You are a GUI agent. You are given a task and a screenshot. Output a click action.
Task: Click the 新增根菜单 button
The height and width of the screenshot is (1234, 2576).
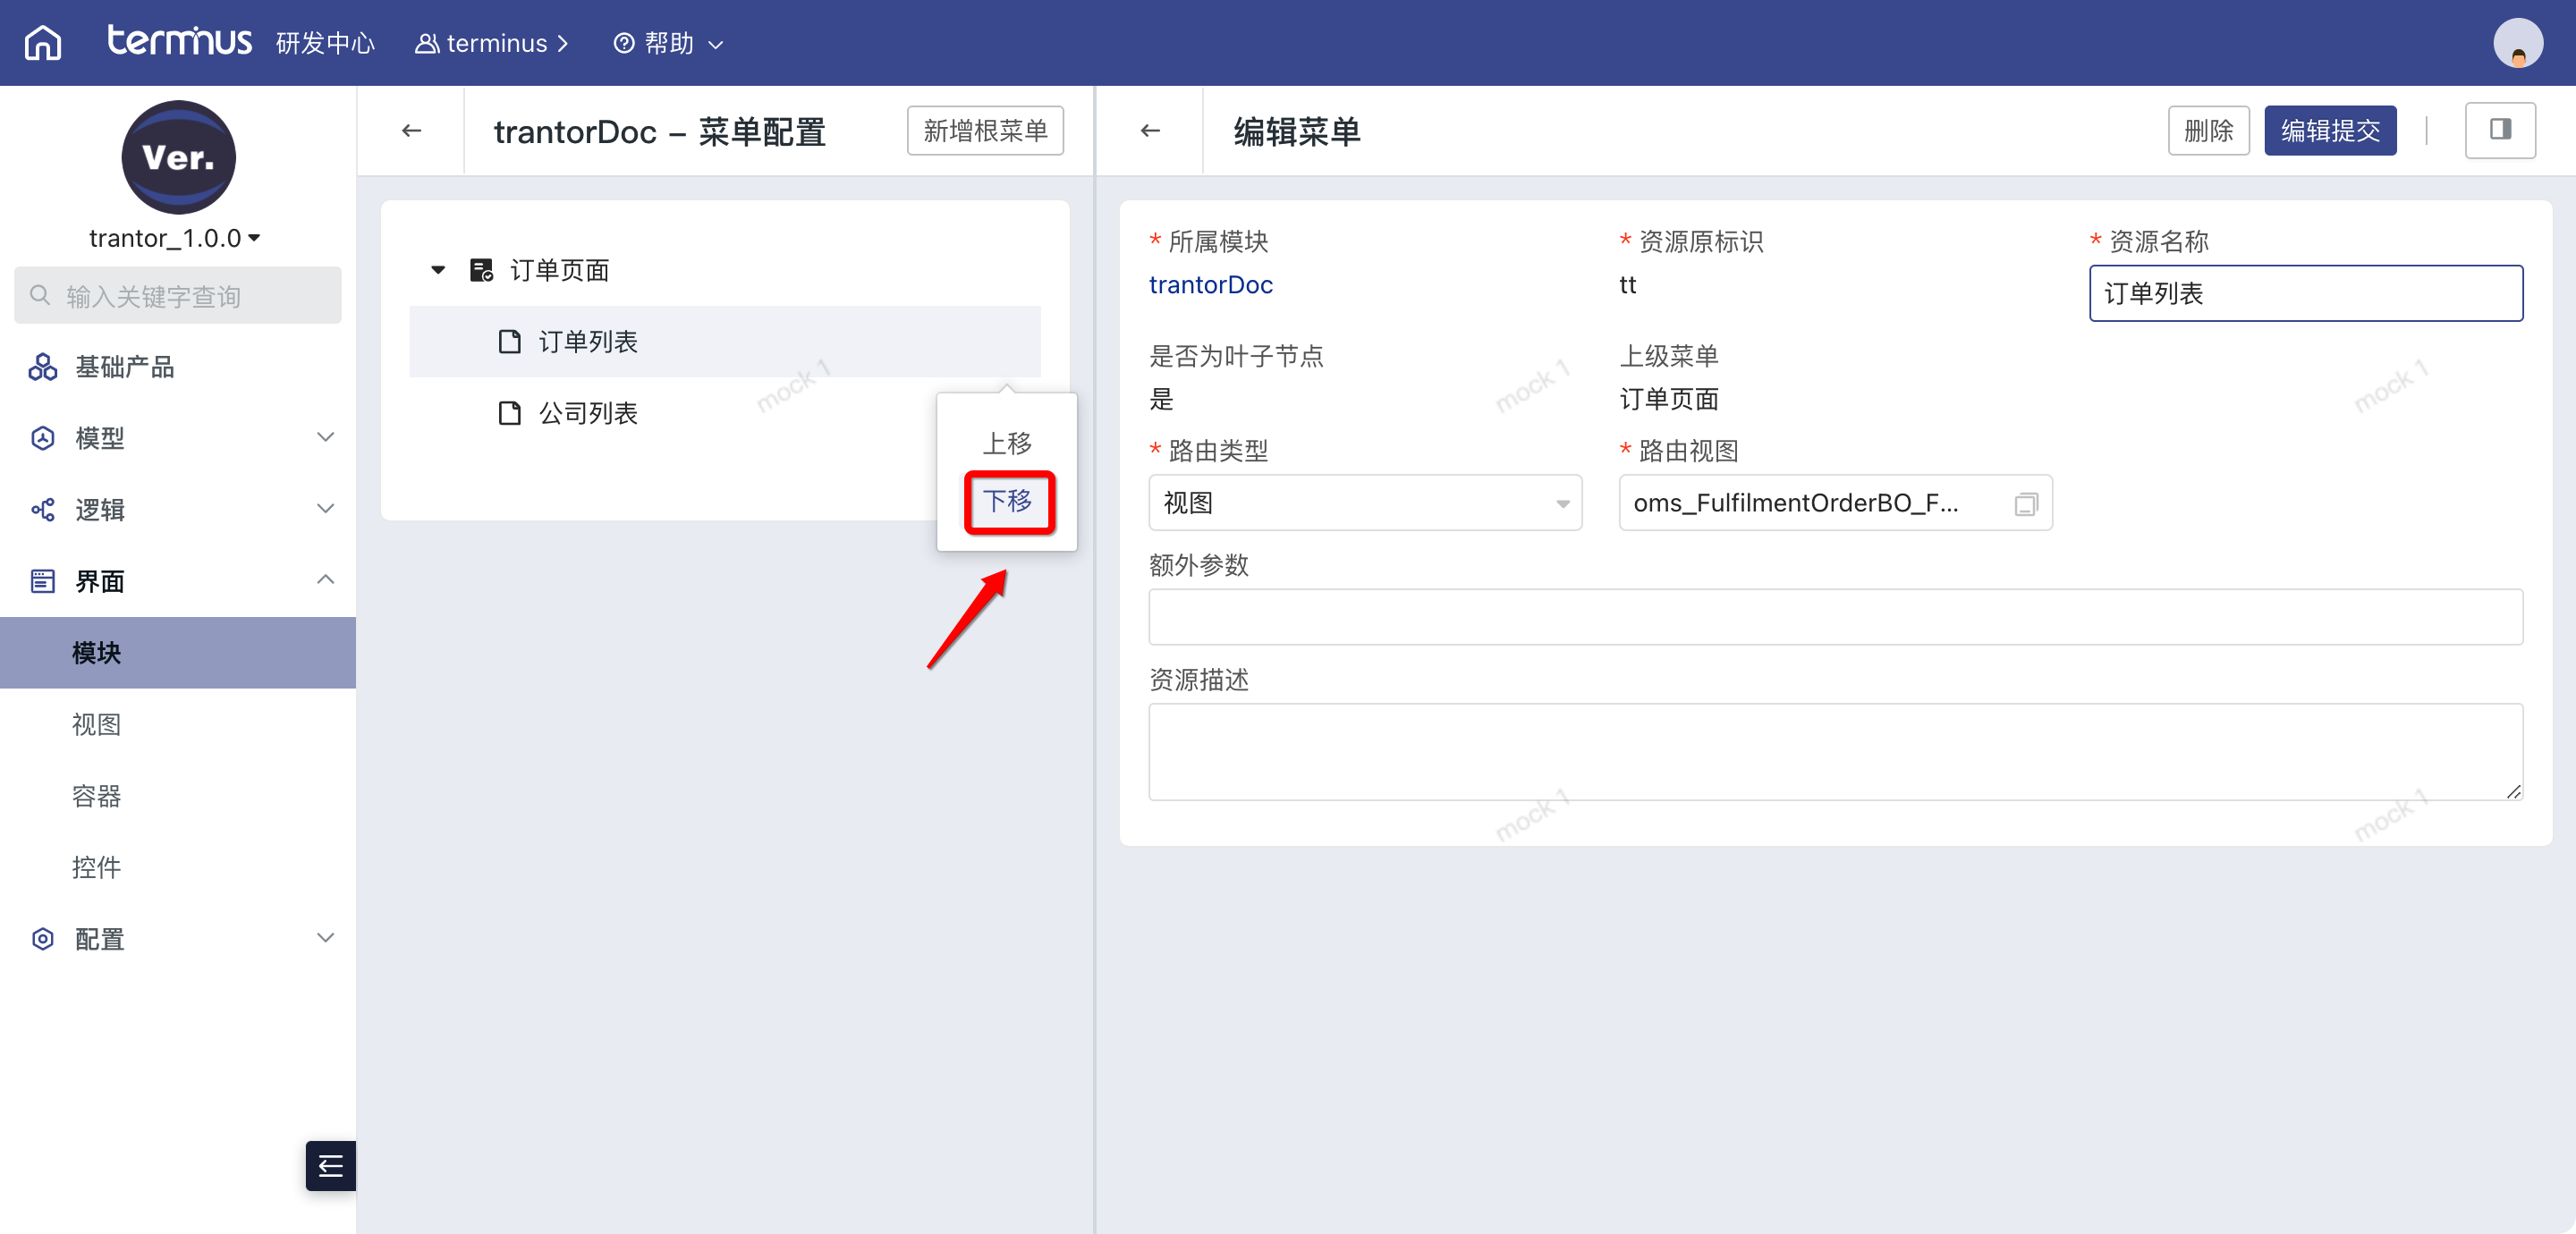(985, 131)
